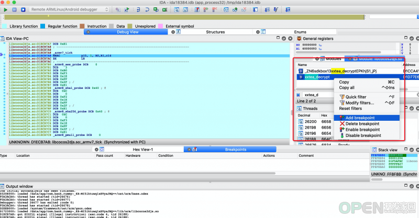
Task: Click the Instruction color legend swatch
Action: point(82,26)
